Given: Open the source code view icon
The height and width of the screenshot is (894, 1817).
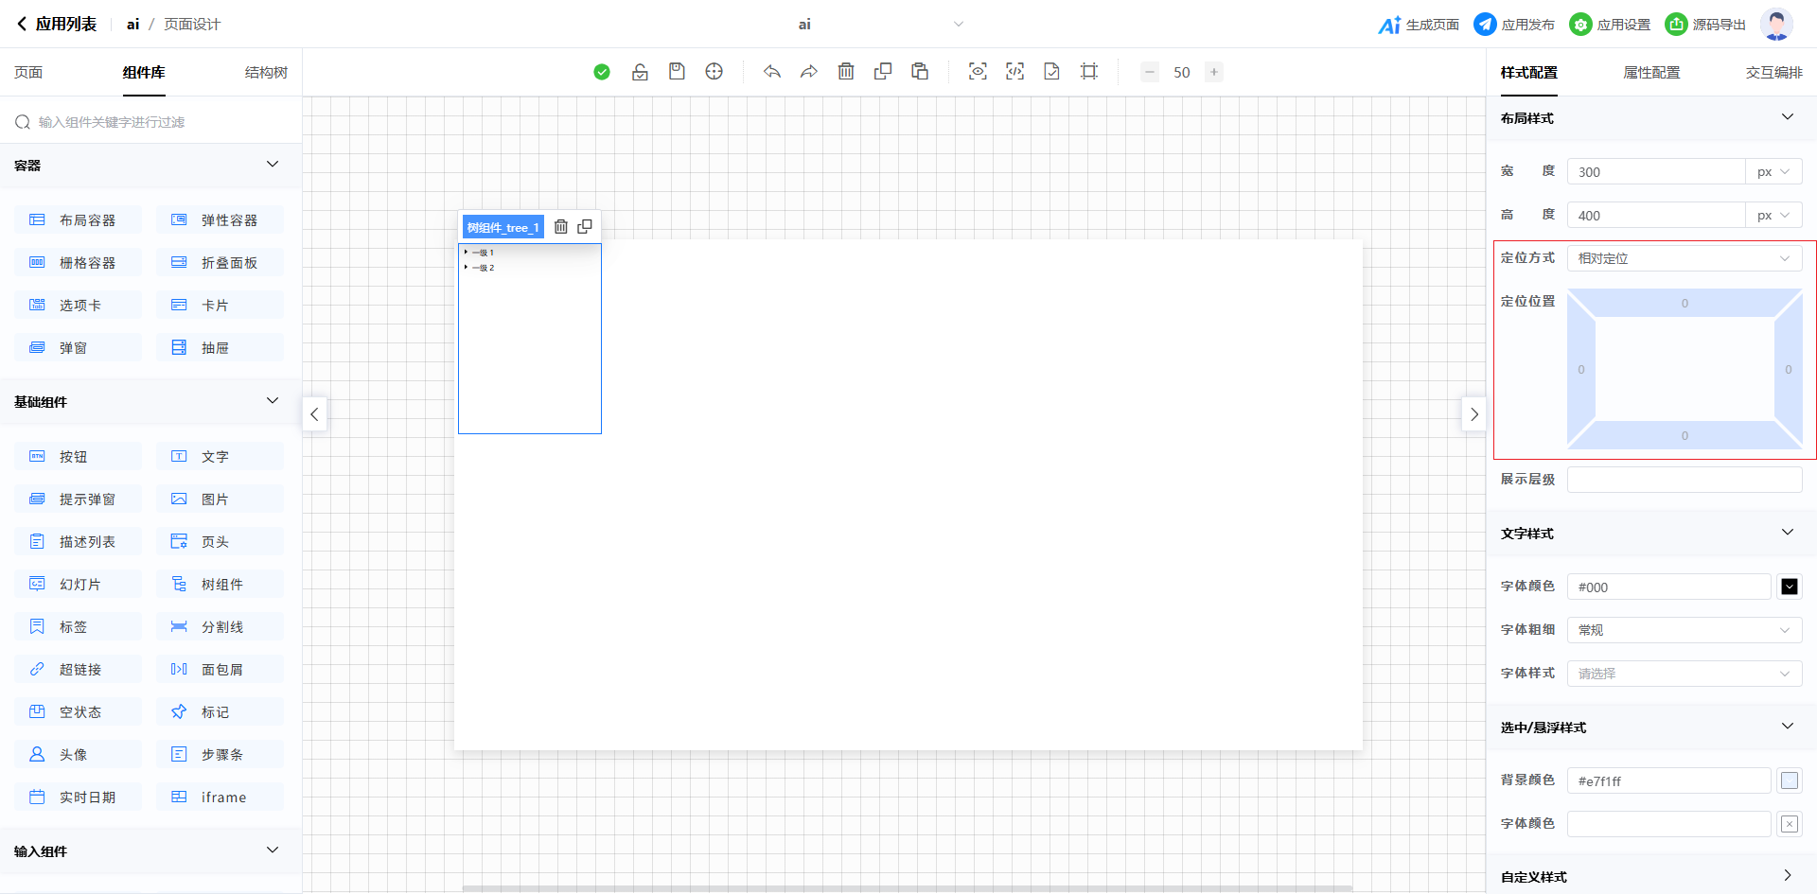Looking at the screenshot, I should point(1014,72).
